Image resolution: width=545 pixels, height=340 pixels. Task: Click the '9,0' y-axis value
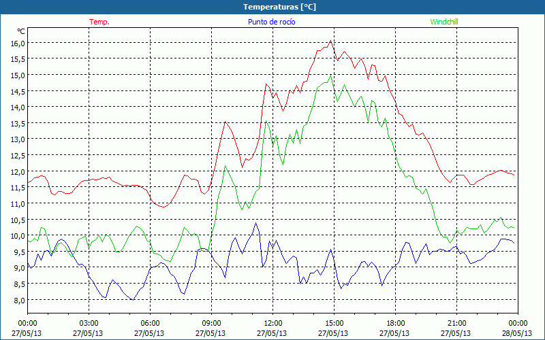coord(20,268)
